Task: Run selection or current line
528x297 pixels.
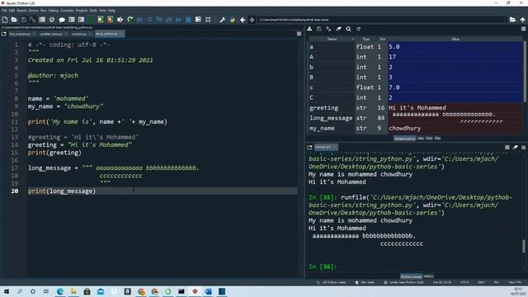Action: coord(120,20)
